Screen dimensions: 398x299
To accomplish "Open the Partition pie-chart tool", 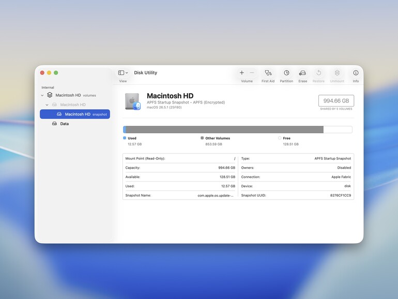I will (x=286, y=73).
